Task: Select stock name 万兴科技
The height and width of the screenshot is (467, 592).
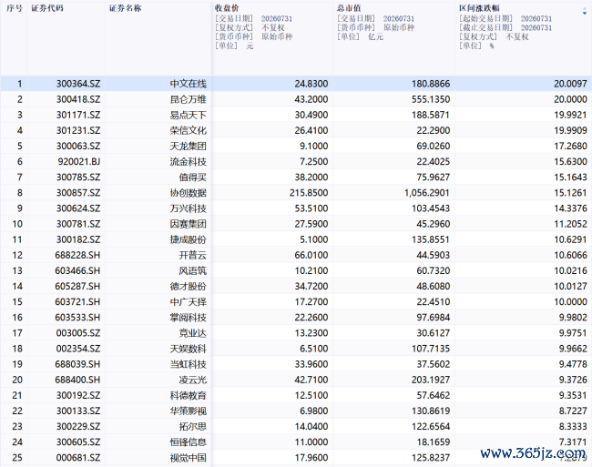Action: pyautogui.click(x=188, y=208)
